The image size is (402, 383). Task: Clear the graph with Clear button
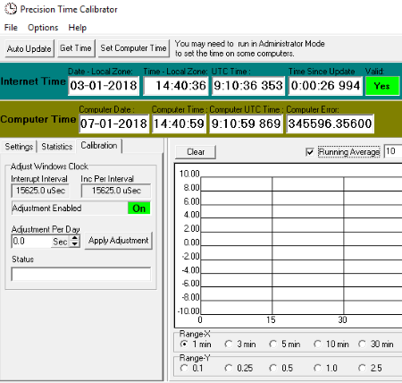point(196,152)
